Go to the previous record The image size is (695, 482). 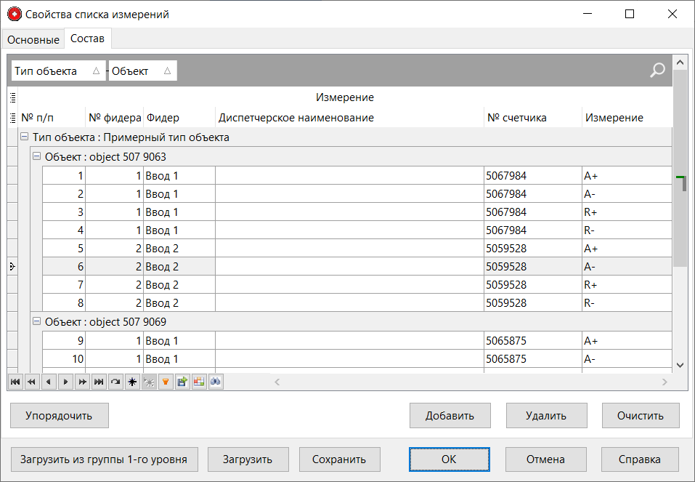tap(49, 382)
